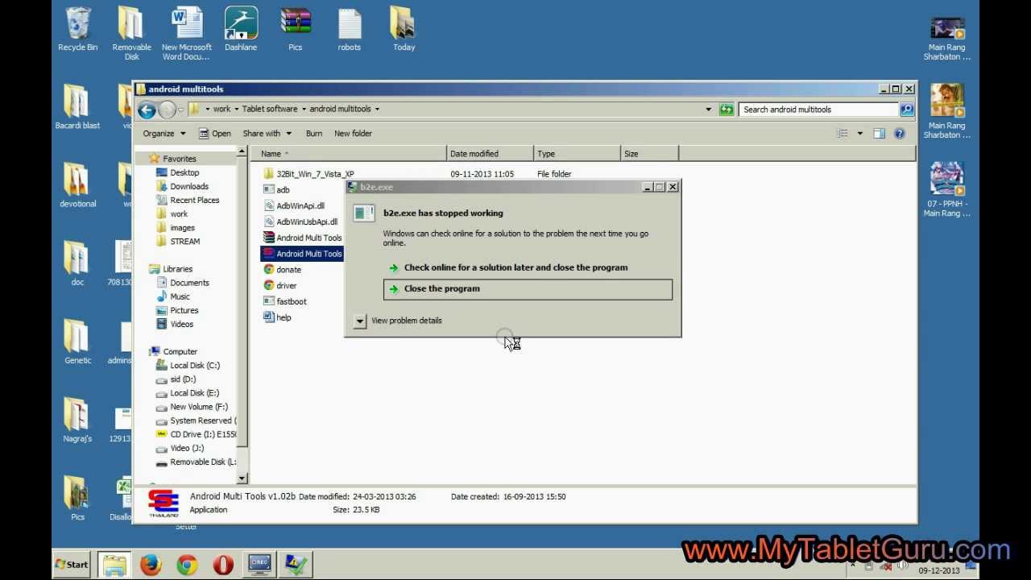Select Desktop under Favorites
Screen dimensions: 1031x580
pos(184,173)
